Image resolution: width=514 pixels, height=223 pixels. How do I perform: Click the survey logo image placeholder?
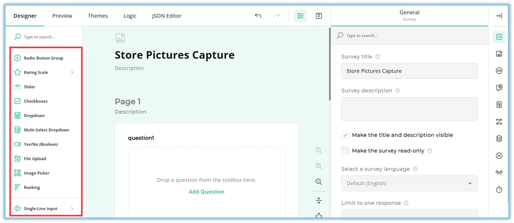point(120,38)
